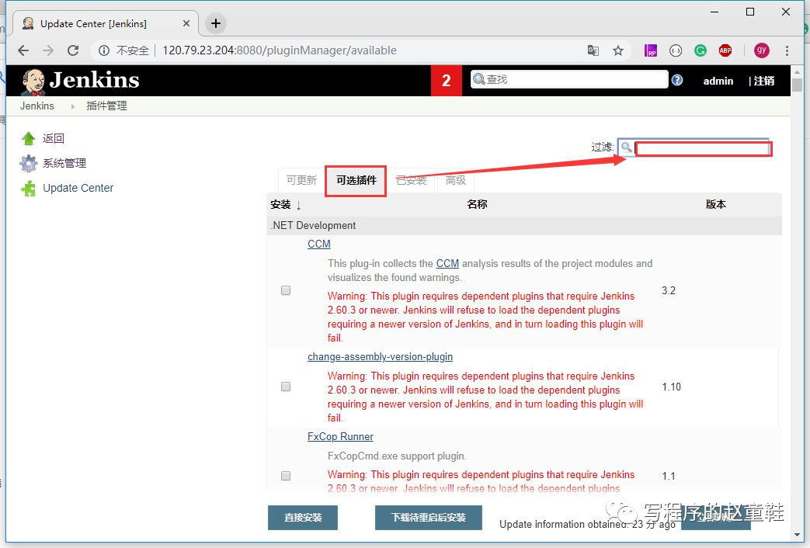
Task: Click the 插件管理 breadcrumb
Action: (x=106, y=106)
